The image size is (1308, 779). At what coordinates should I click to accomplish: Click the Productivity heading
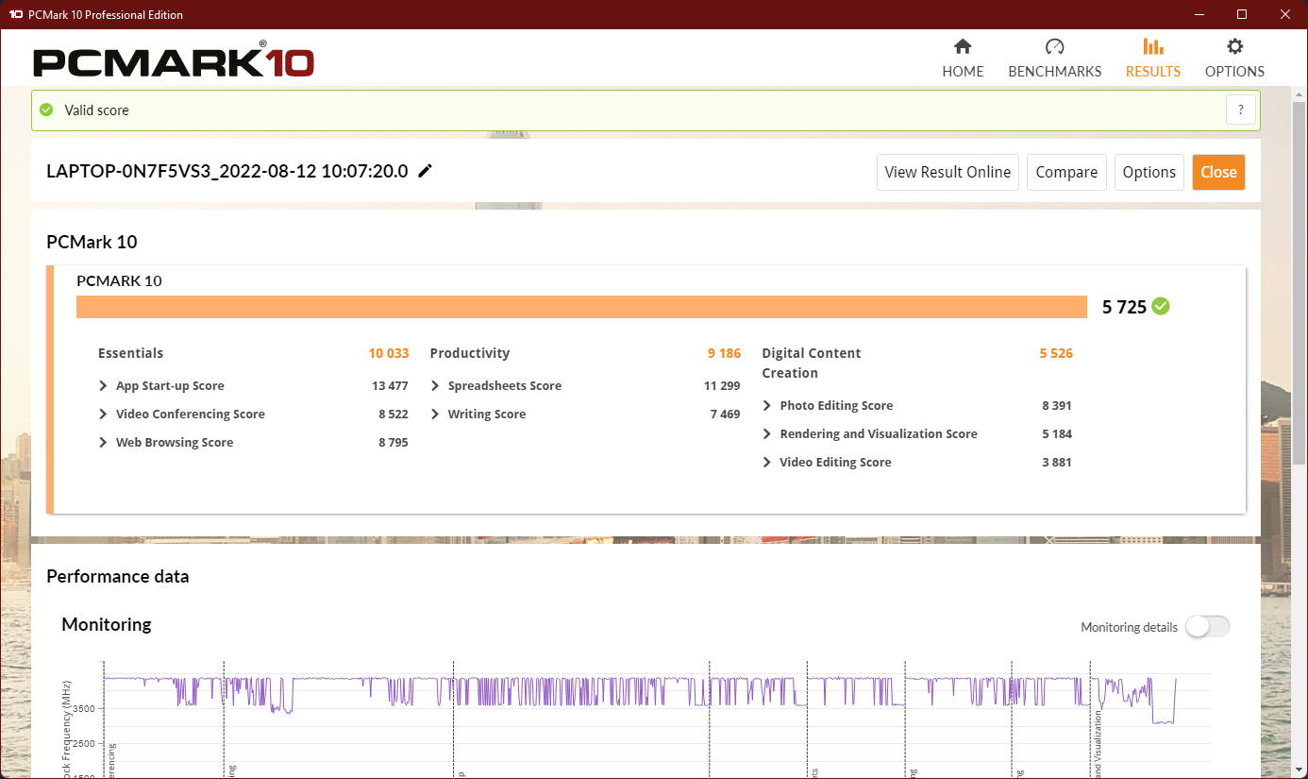469,353
